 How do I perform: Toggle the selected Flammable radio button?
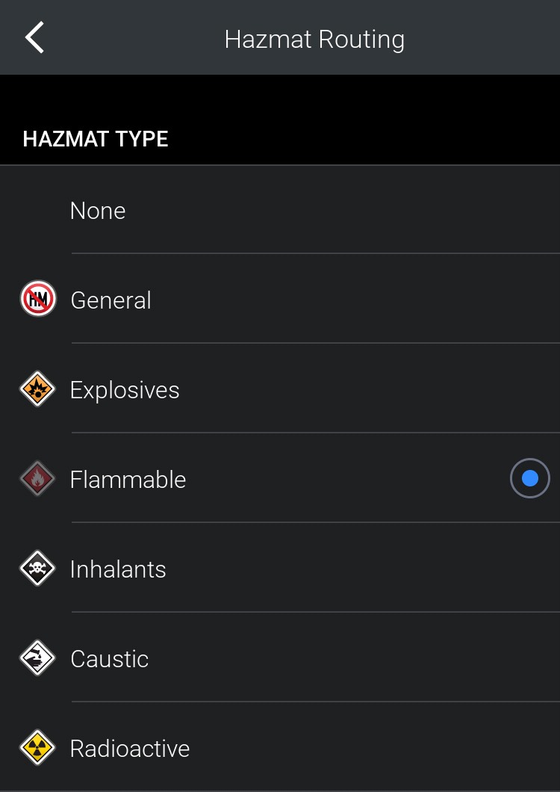click(530, 479)
